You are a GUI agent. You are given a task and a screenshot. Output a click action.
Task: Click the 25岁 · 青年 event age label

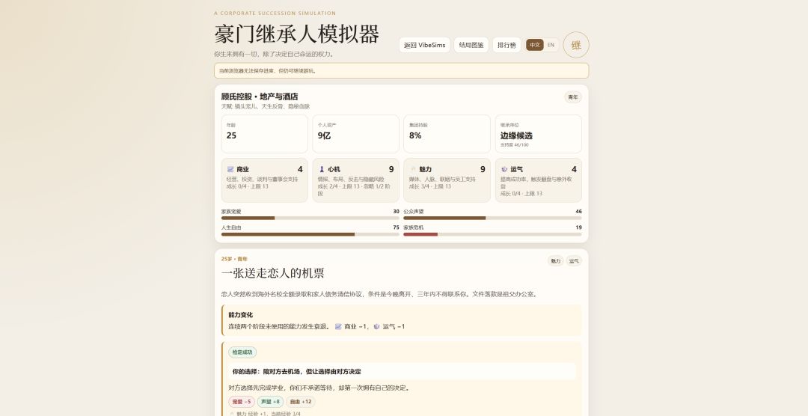(234, 259)
